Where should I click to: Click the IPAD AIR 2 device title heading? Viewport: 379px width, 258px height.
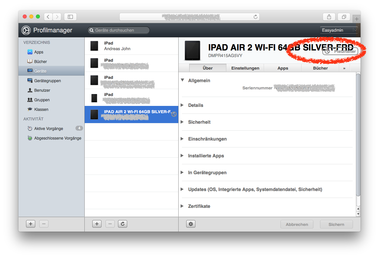(280, 47)
